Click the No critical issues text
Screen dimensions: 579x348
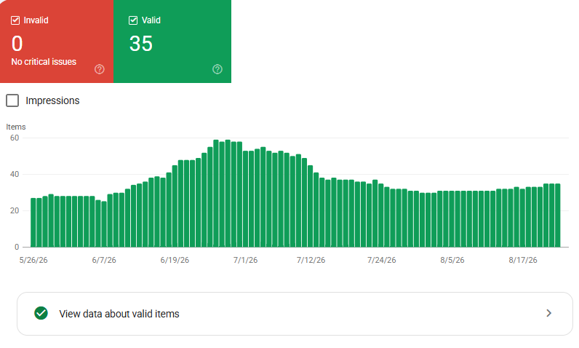[x=44, y=62]
